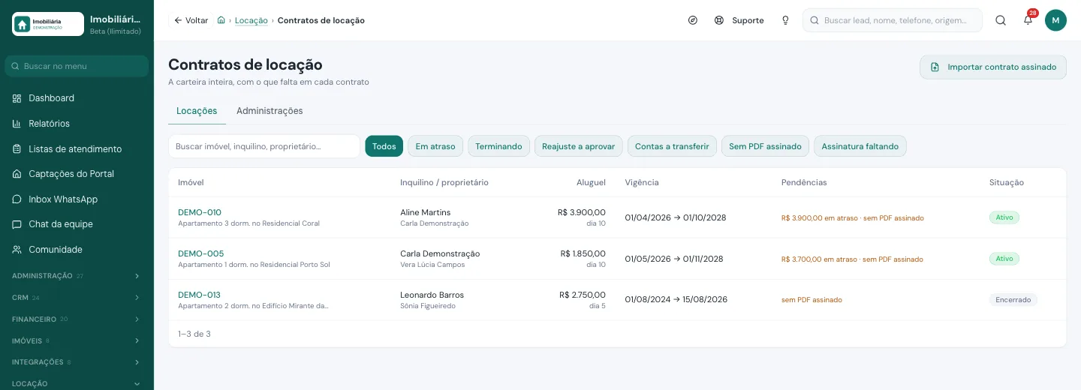Viewport: 1081px width, 390px height.
Task: Click the Comunidade people icon
Action: tap(17, 250)
